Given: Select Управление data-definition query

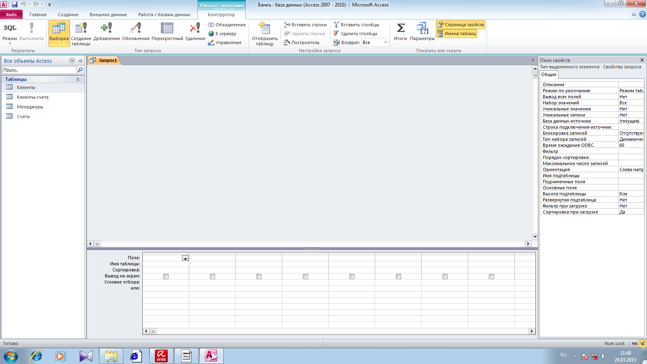Looking at the screenshot, I should pyautogui.click(x=225, y=42).
